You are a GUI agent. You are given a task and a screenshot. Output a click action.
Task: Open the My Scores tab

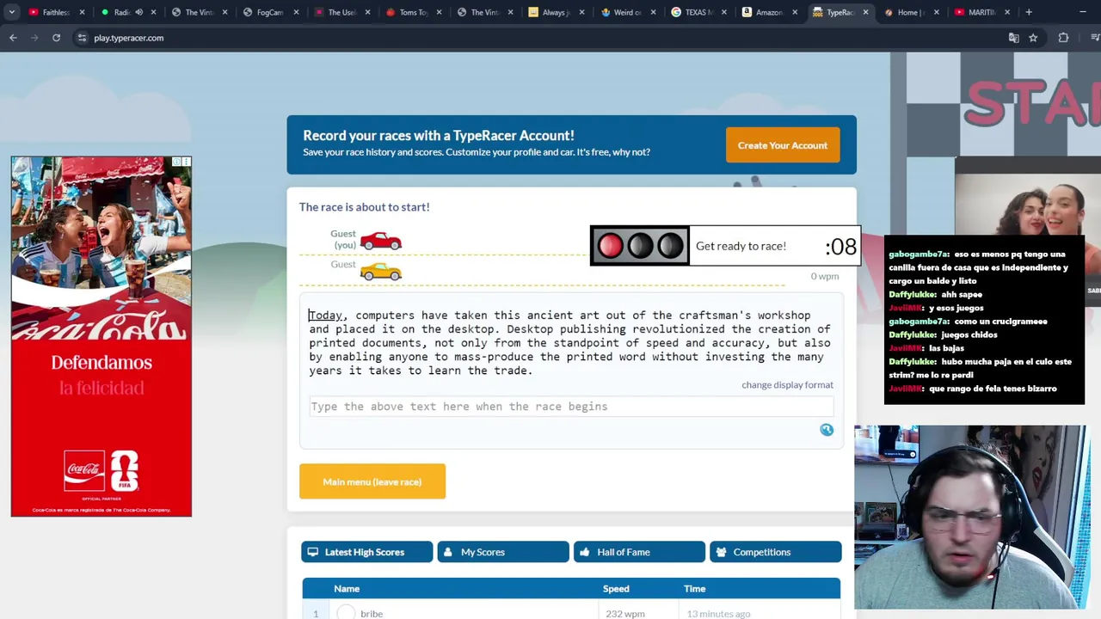click(503, 552)
